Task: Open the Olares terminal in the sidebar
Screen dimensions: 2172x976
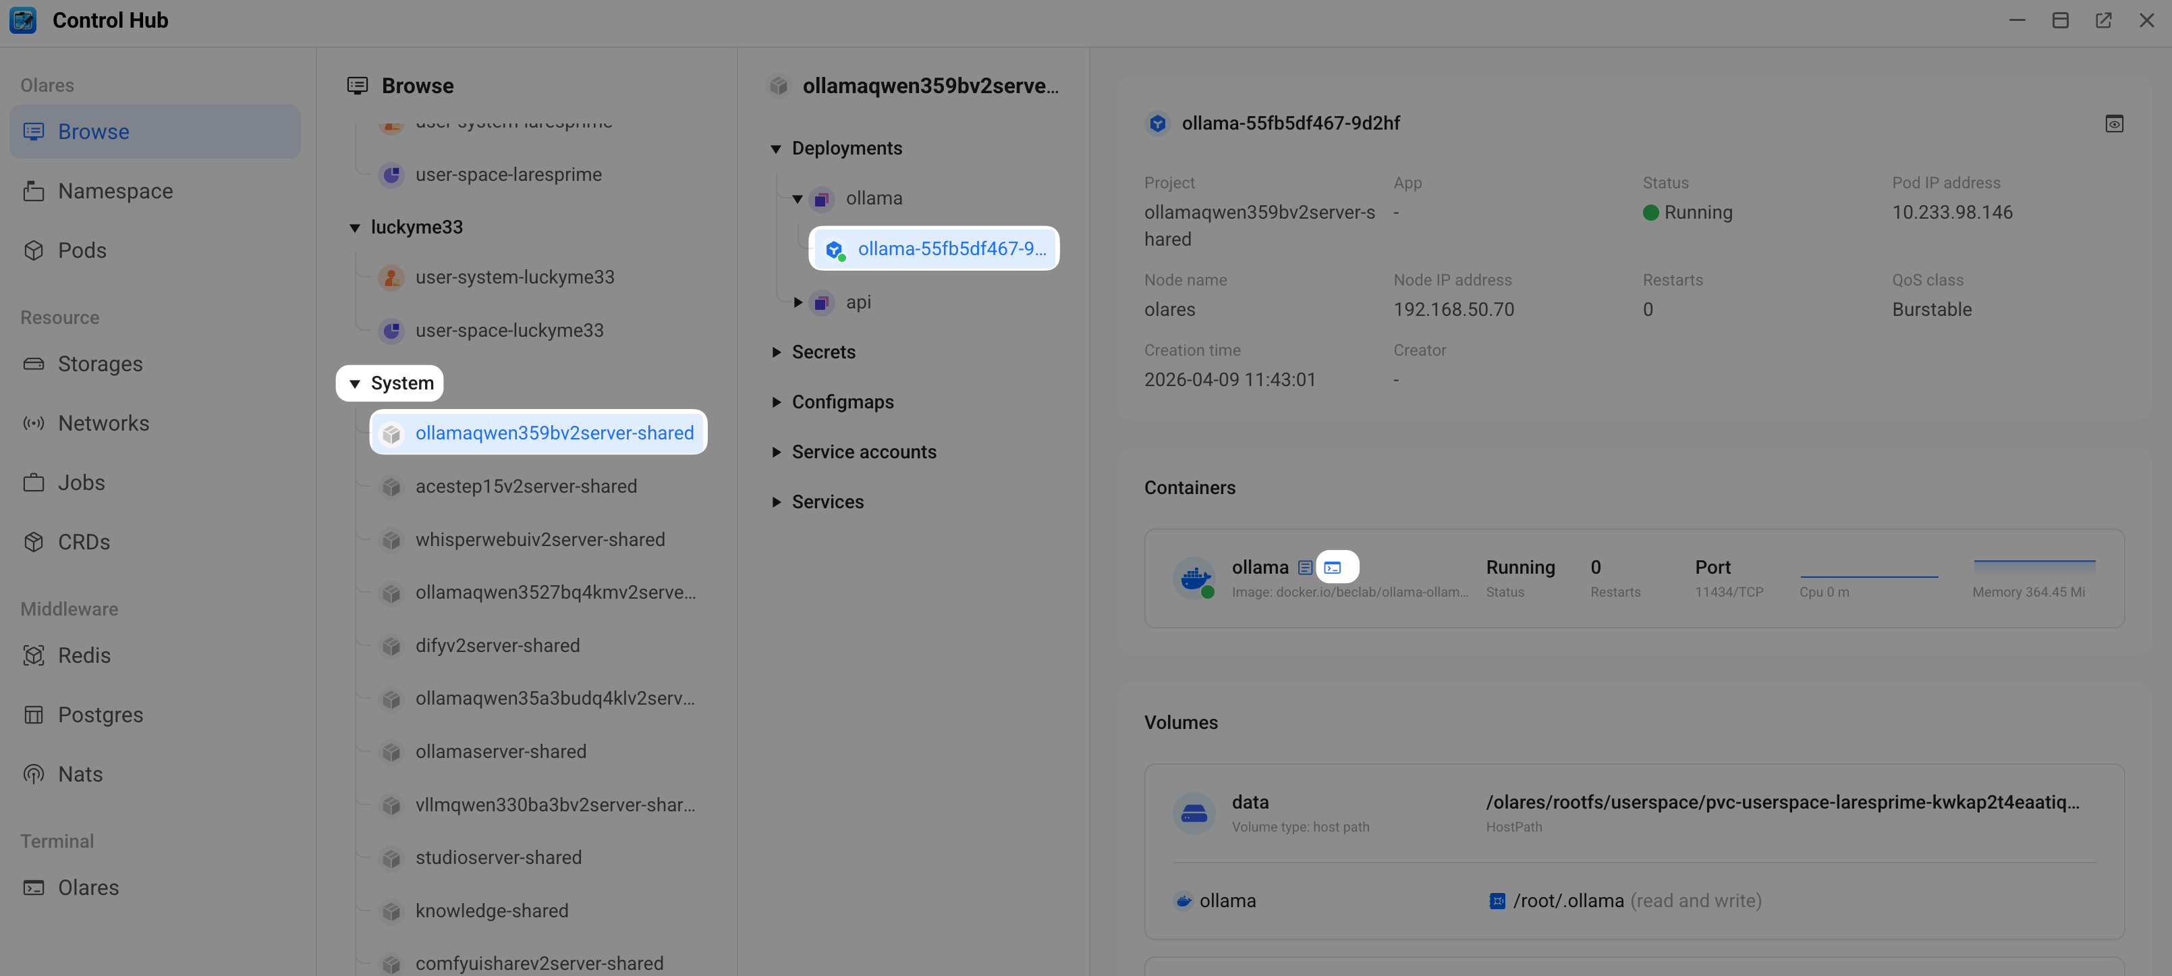Action: [x=88, y=888]
